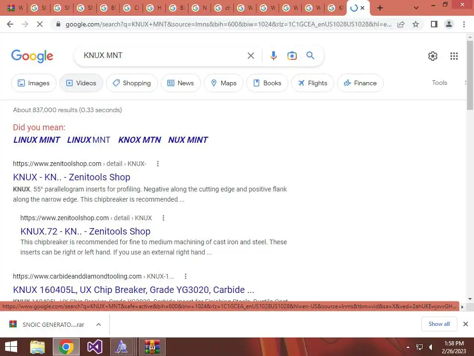Switch to the first browser tab

click(x=15, y=8)
